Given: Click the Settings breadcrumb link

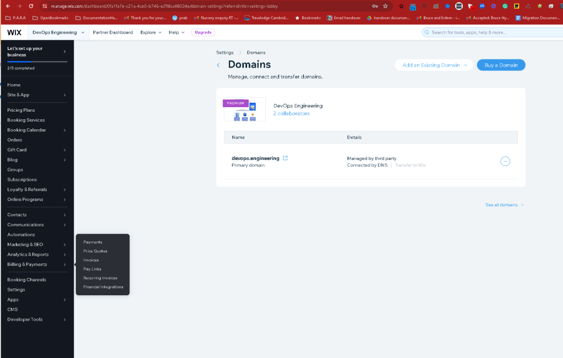Looking at the screenshot, I should [225, 52].
